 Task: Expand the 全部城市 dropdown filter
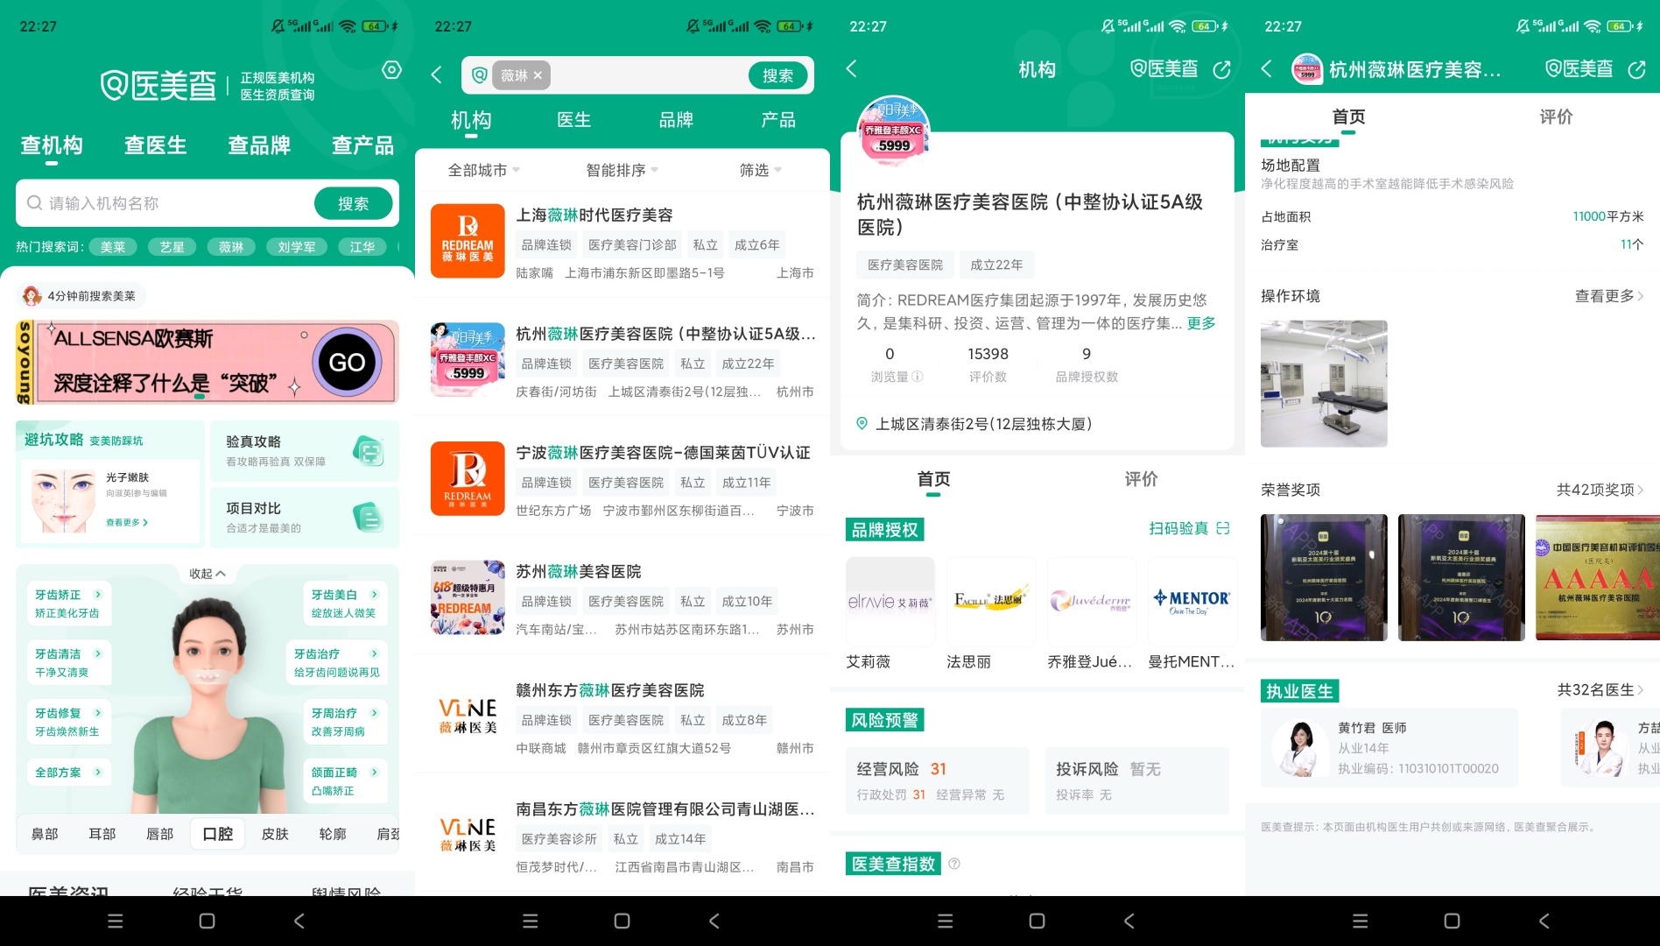[x=483, y=170]
